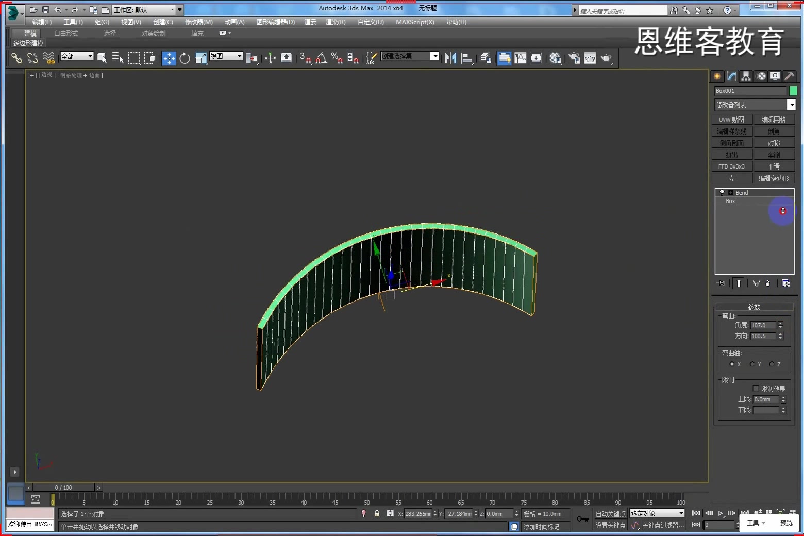Select Z as the bend axis
804x536 pixels.
click(772, 364)
